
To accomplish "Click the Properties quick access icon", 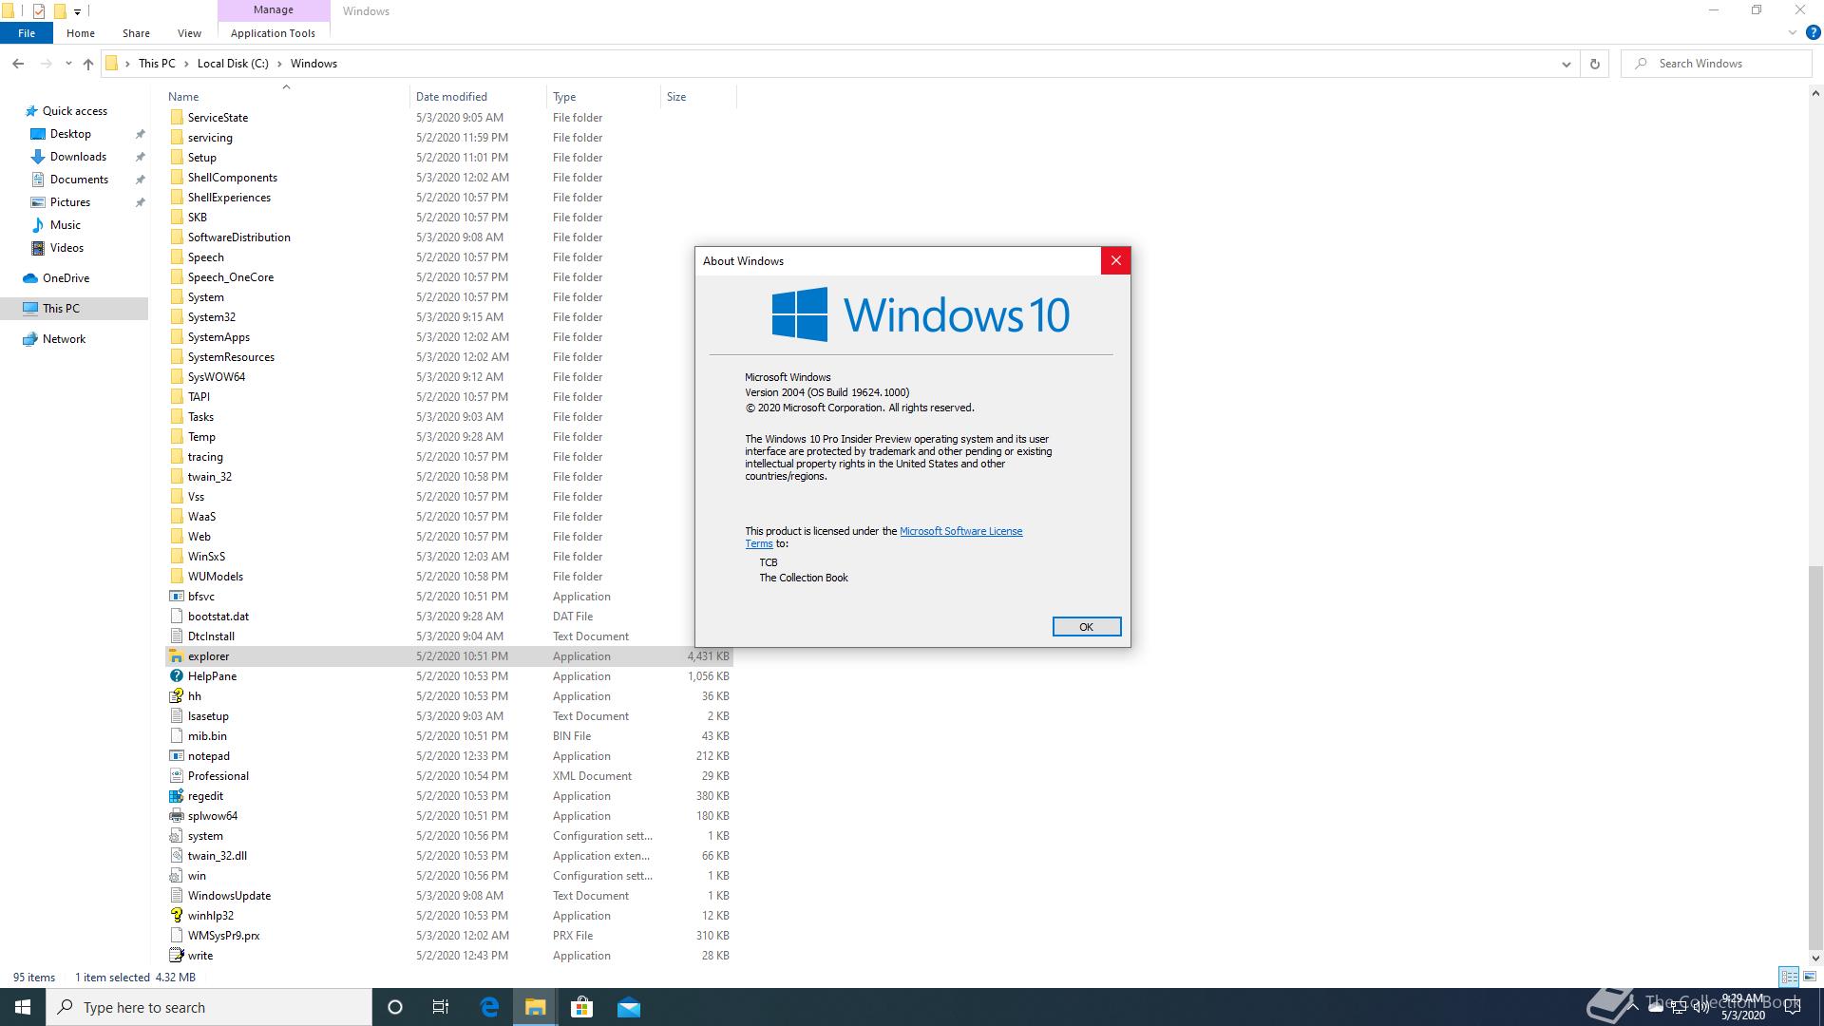I will [x=38, y=11].
